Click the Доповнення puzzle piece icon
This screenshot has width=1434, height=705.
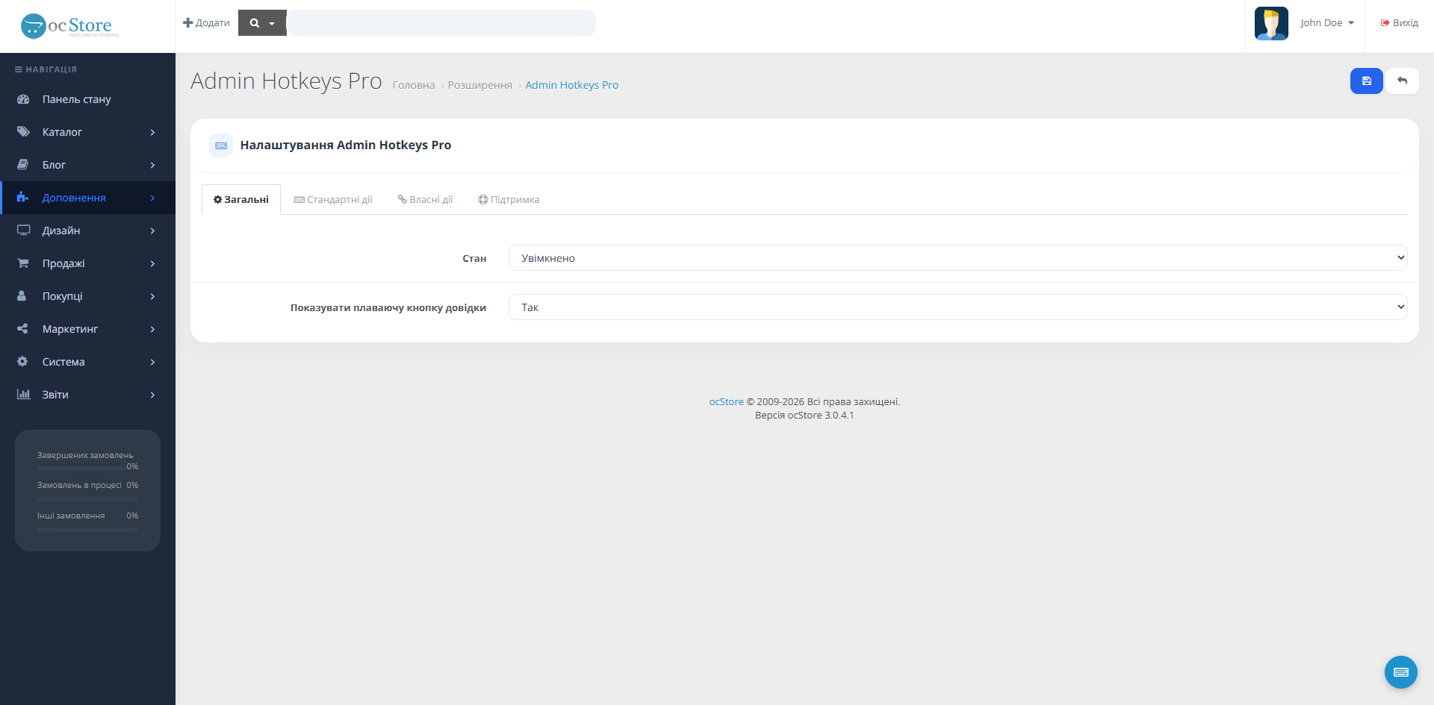pos(23,198)
